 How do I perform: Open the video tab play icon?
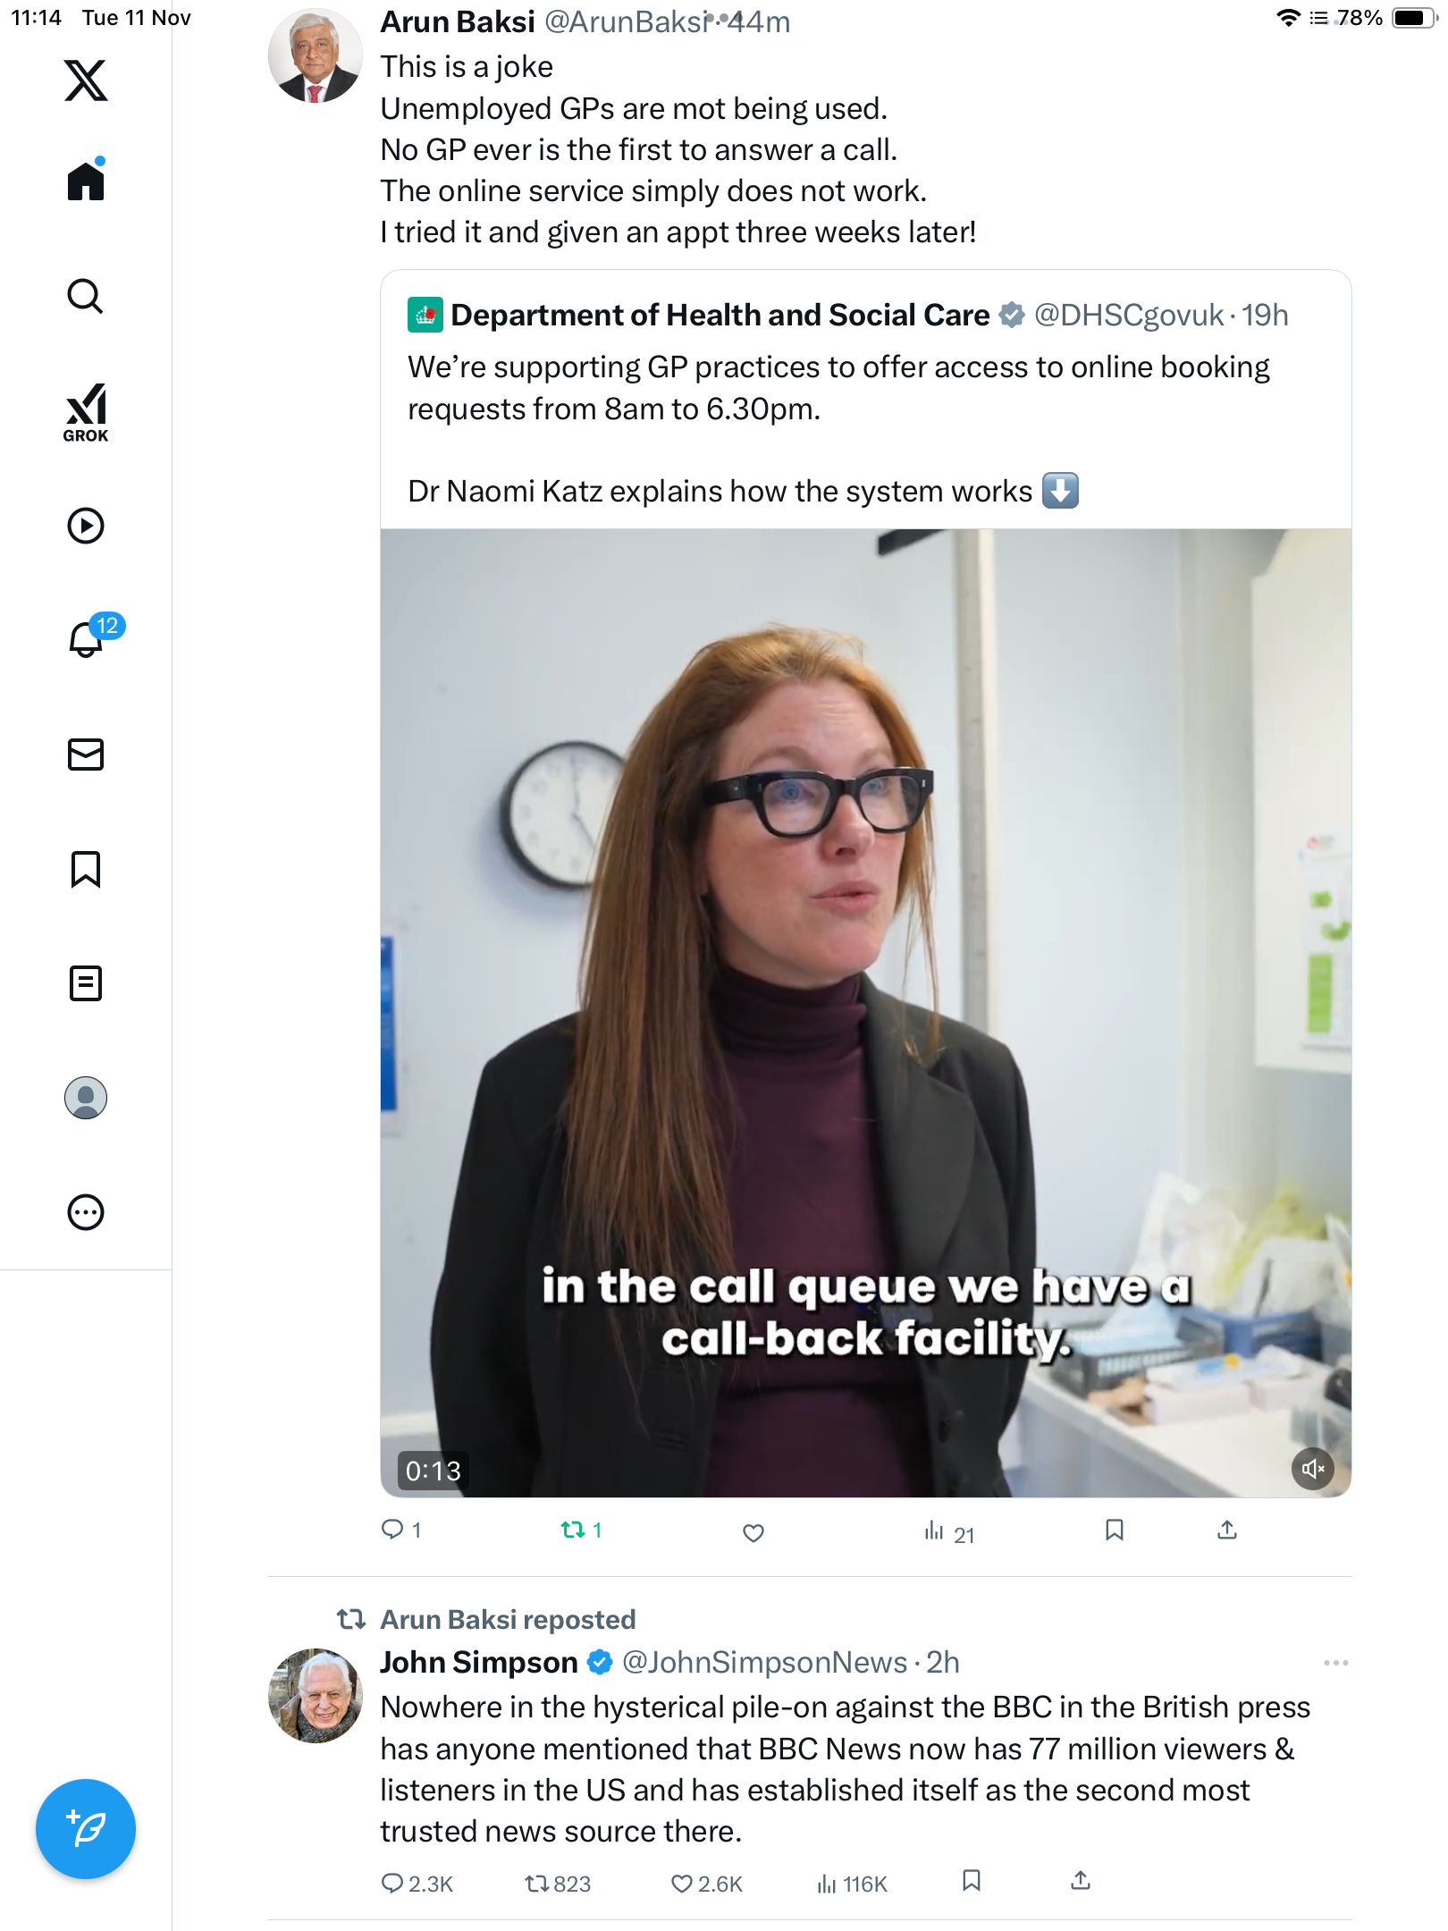(86, 526)
